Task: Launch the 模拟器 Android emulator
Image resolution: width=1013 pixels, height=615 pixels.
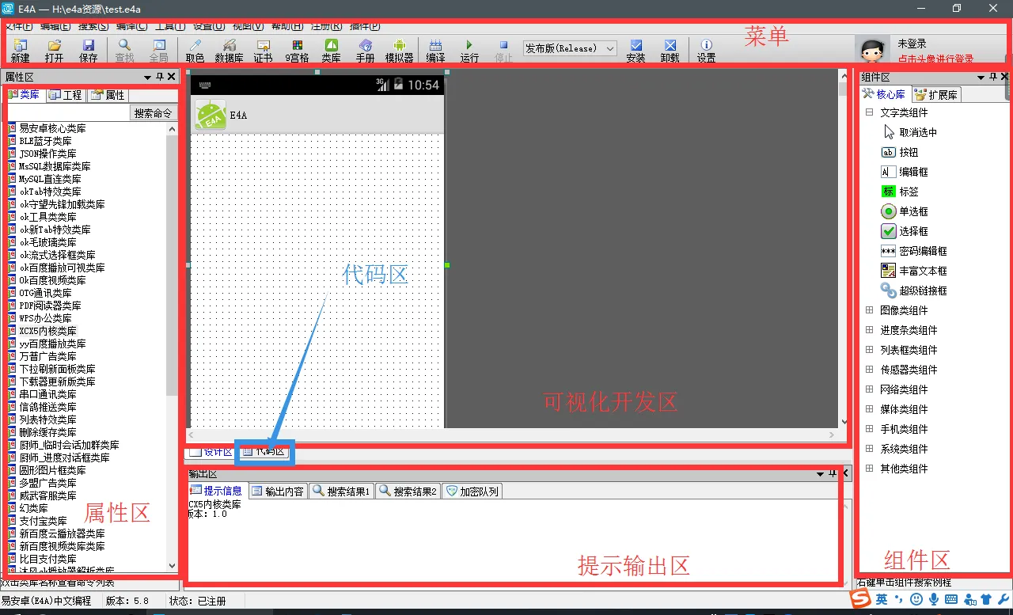Action: coord(399,51)
